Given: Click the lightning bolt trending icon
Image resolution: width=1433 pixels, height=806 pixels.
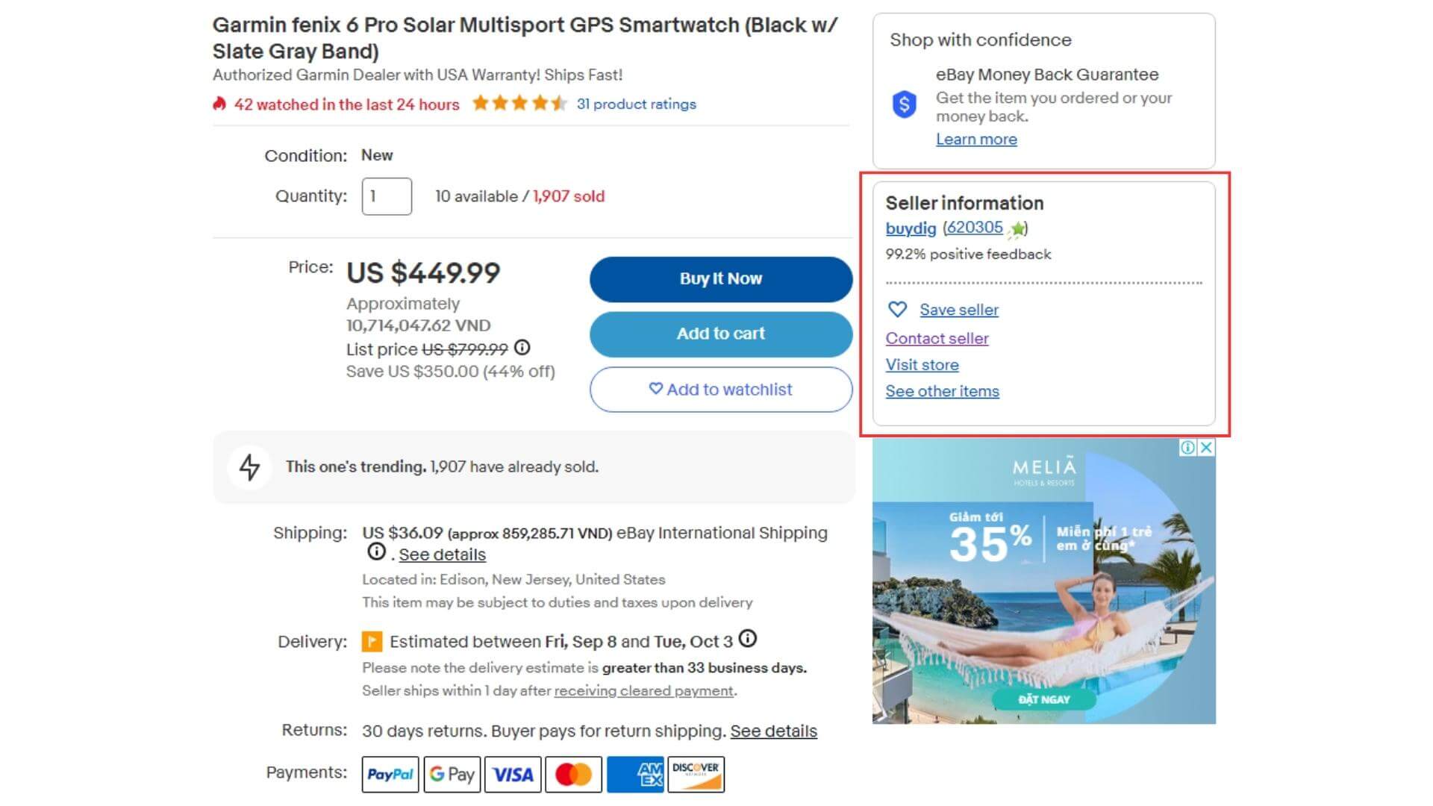Looking at the screenshot, I should 249,467.
